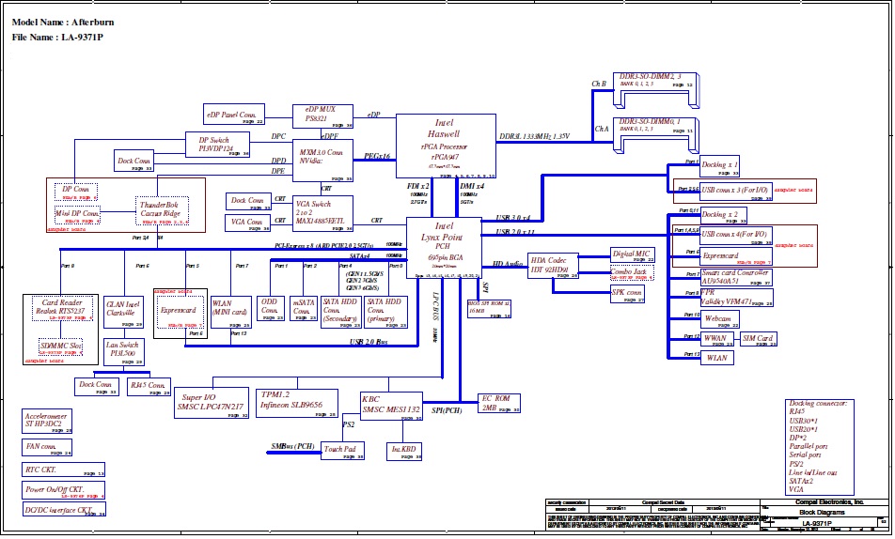895x539 pixels.
Task: Click the Accelerometer ST HP3DC2 block
Action: 47,422
